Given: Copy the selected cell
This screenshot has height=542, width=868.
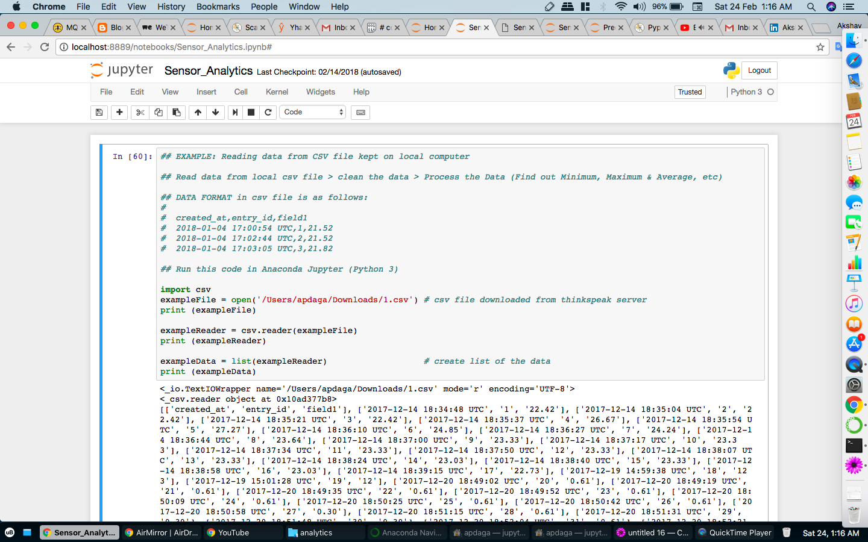Looking at the screenshot, I should [x=157, y=112].
